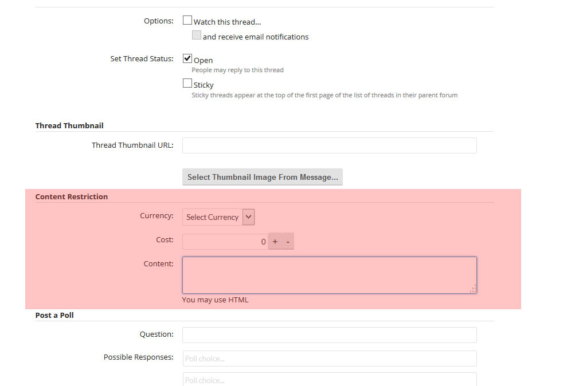The image size is (575, 386).
Task: Focus the Cost number field
Action: pyautogui.click(x=225, y=242)
